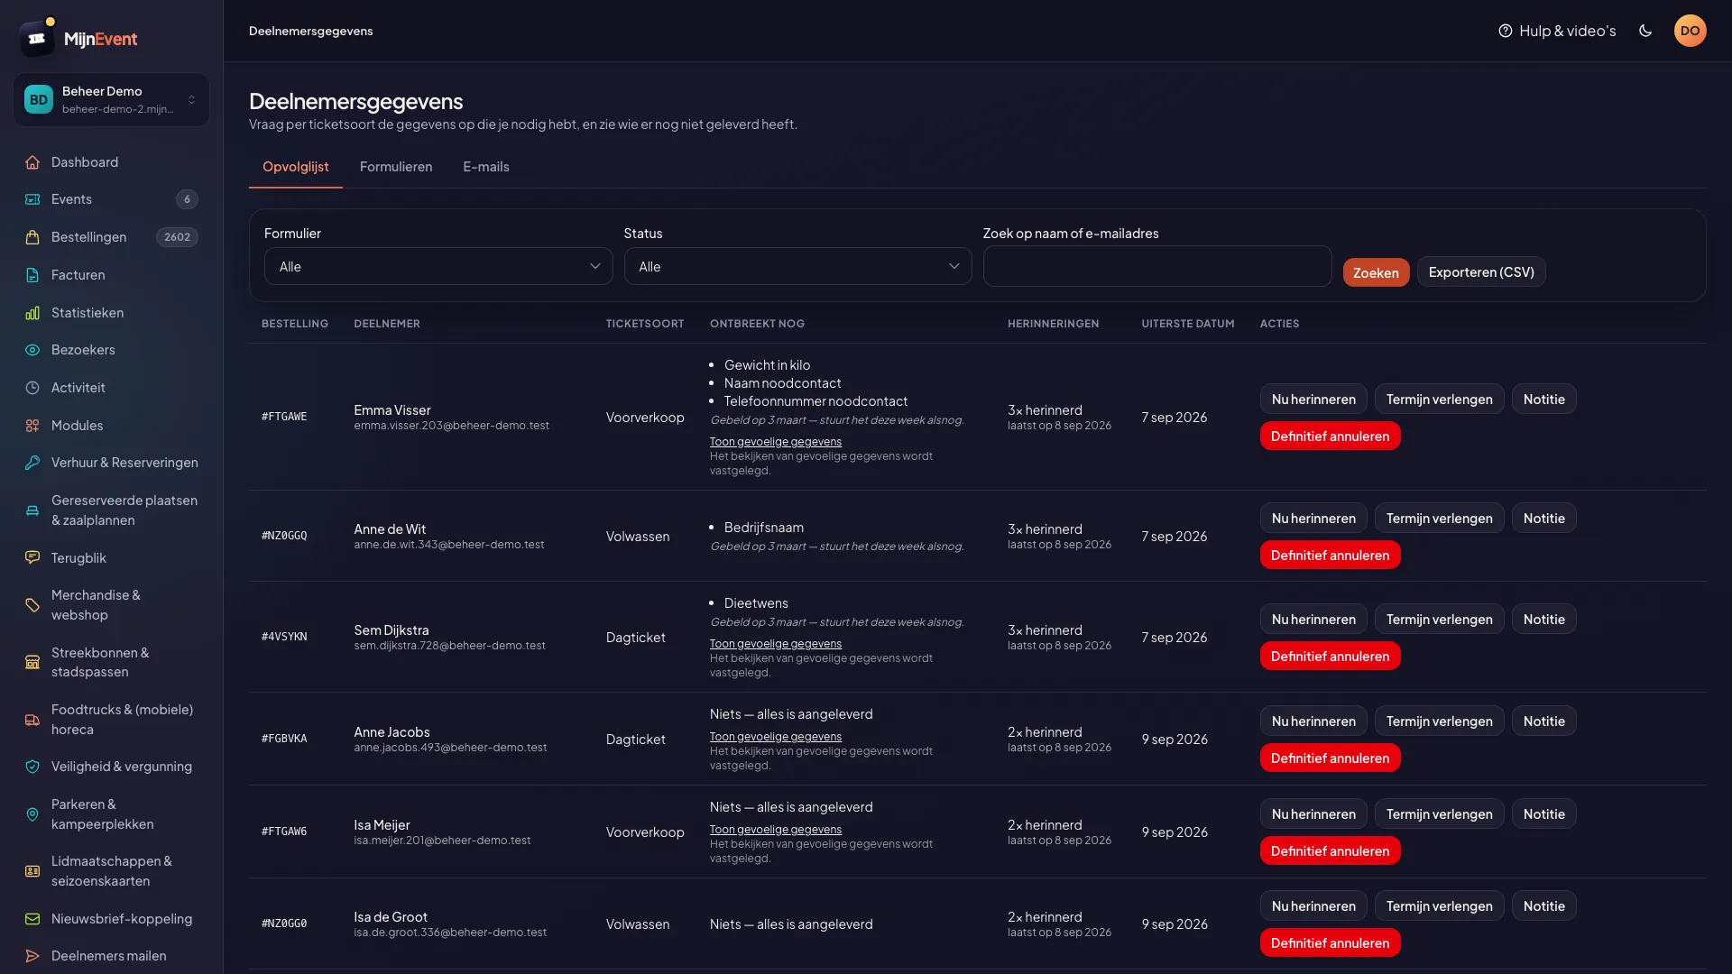The image size is (1732, 974).
Task: Focus the name or e-mail search field
Action: click(1156, 267)
